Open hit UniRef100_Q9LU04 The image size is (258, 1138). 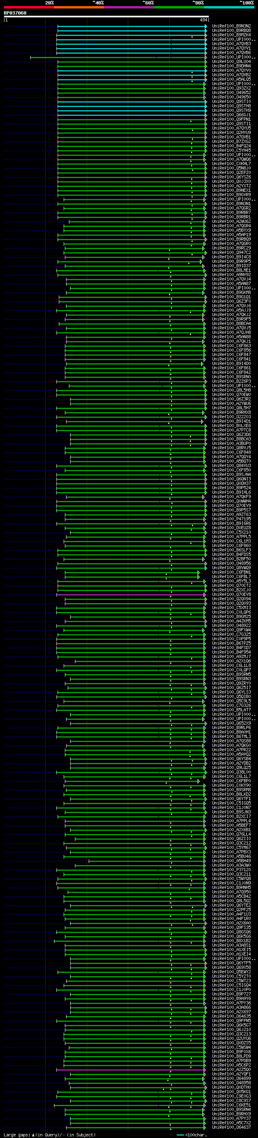pos(231,61)
